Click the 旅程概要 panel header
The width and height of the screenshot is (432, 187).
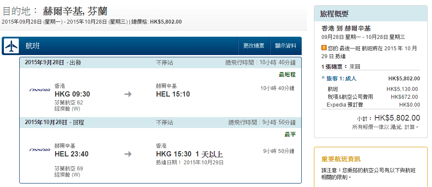(334, 14)
